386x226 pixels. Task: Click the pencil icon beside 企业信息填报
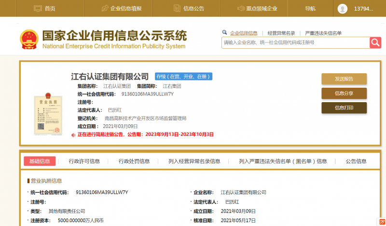click(105, 8)
